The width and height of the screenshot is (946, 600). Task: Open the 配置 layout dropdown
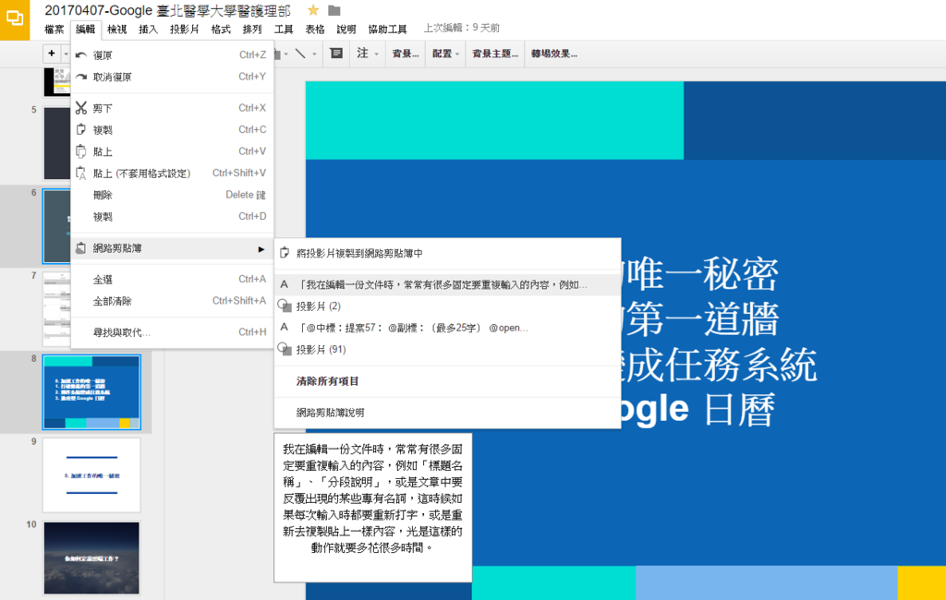point(445,54)
